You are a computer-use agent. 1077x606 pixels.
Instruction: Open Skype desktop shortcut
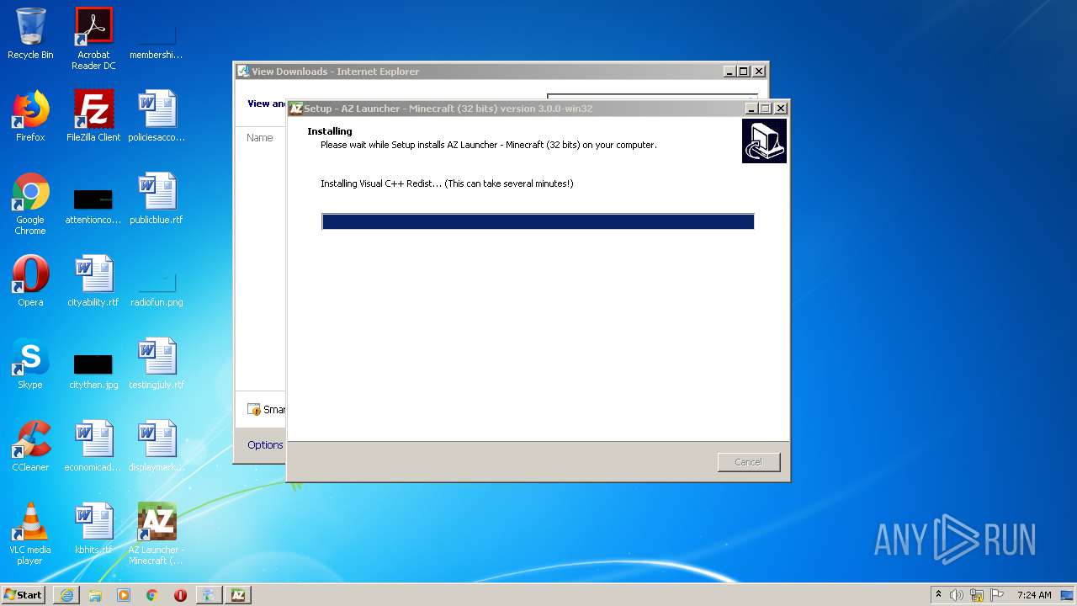30,364
